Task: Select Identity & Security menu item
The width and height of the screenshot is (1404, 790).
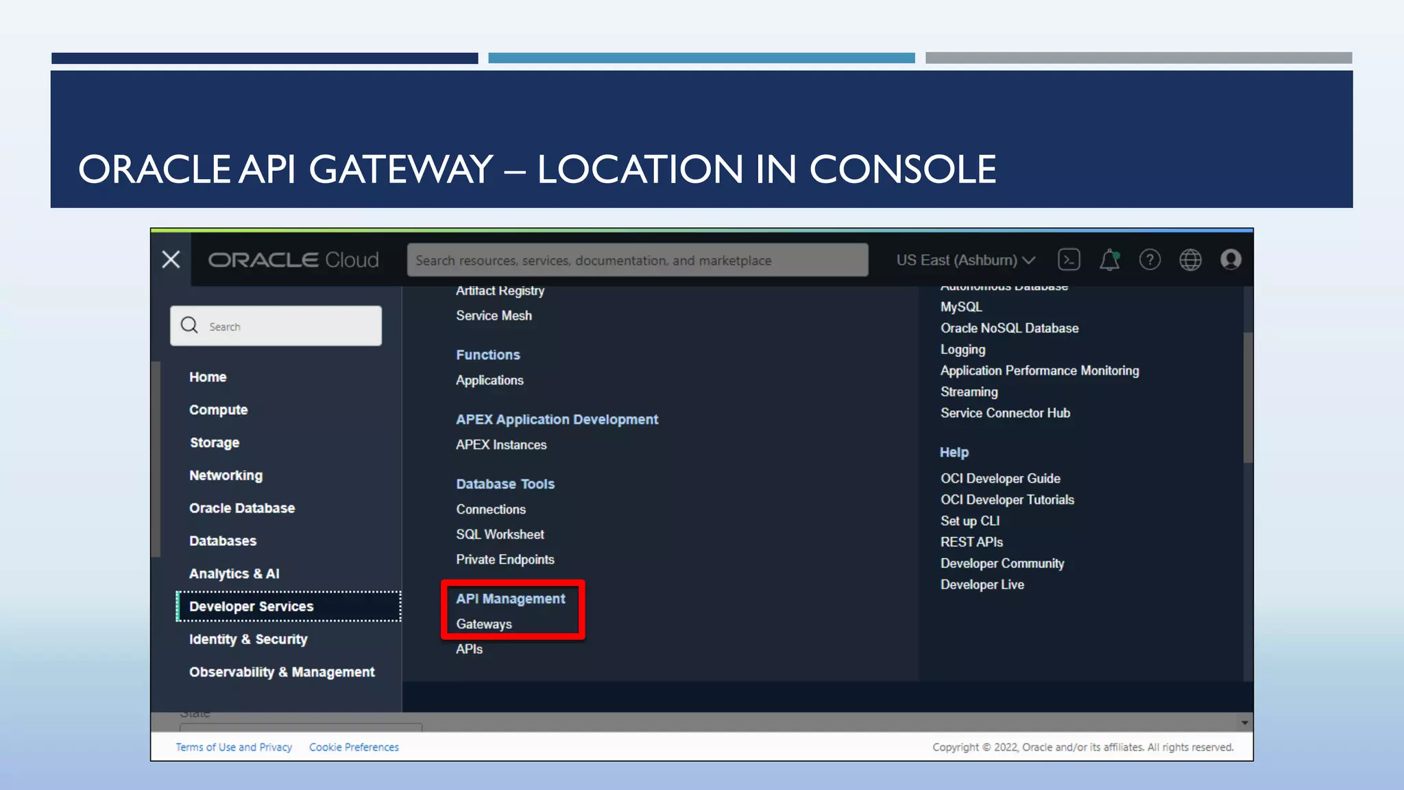Action: click(248, 639)
